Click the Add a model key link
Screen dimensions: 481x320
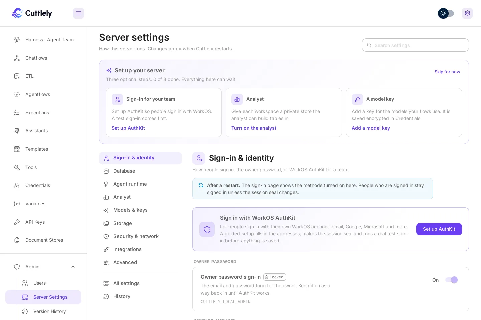coord(371,128)
